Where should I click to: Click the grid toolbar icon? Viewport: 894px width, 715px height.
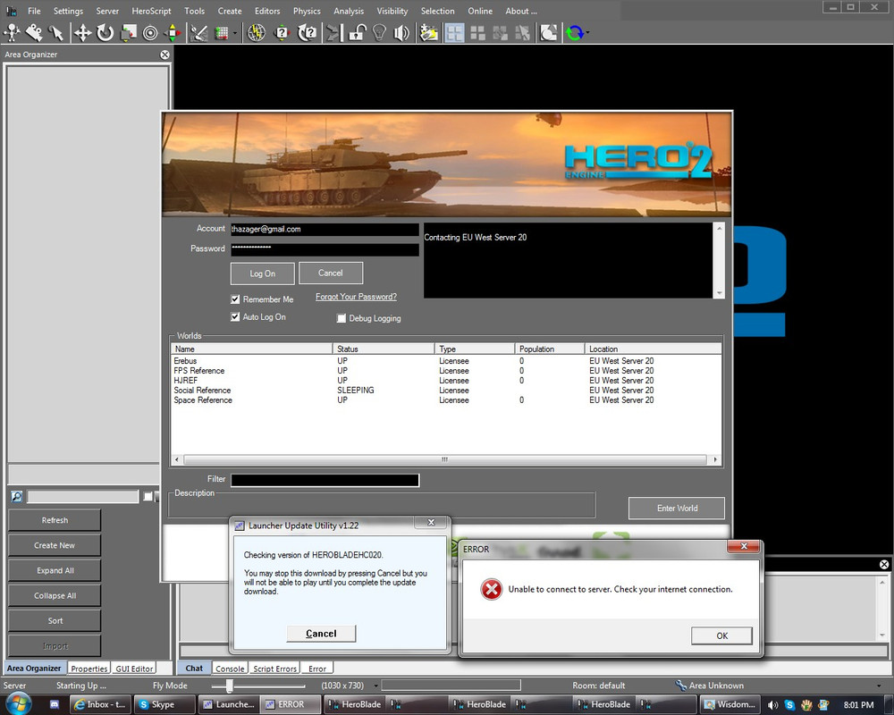coord(221,33)
